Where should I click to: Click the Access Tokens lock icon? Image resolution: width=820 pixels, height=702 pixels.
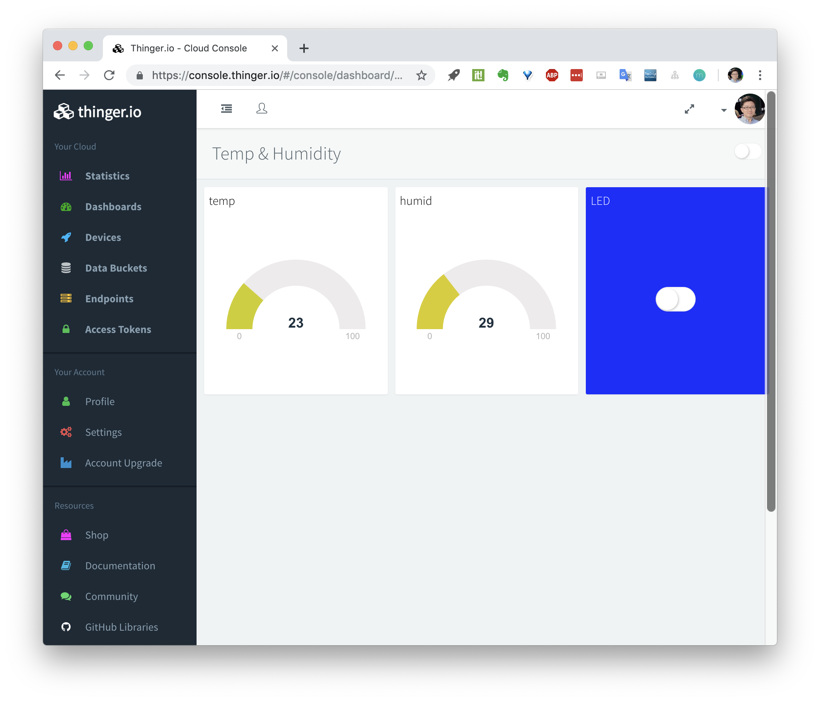coord(66,329)
